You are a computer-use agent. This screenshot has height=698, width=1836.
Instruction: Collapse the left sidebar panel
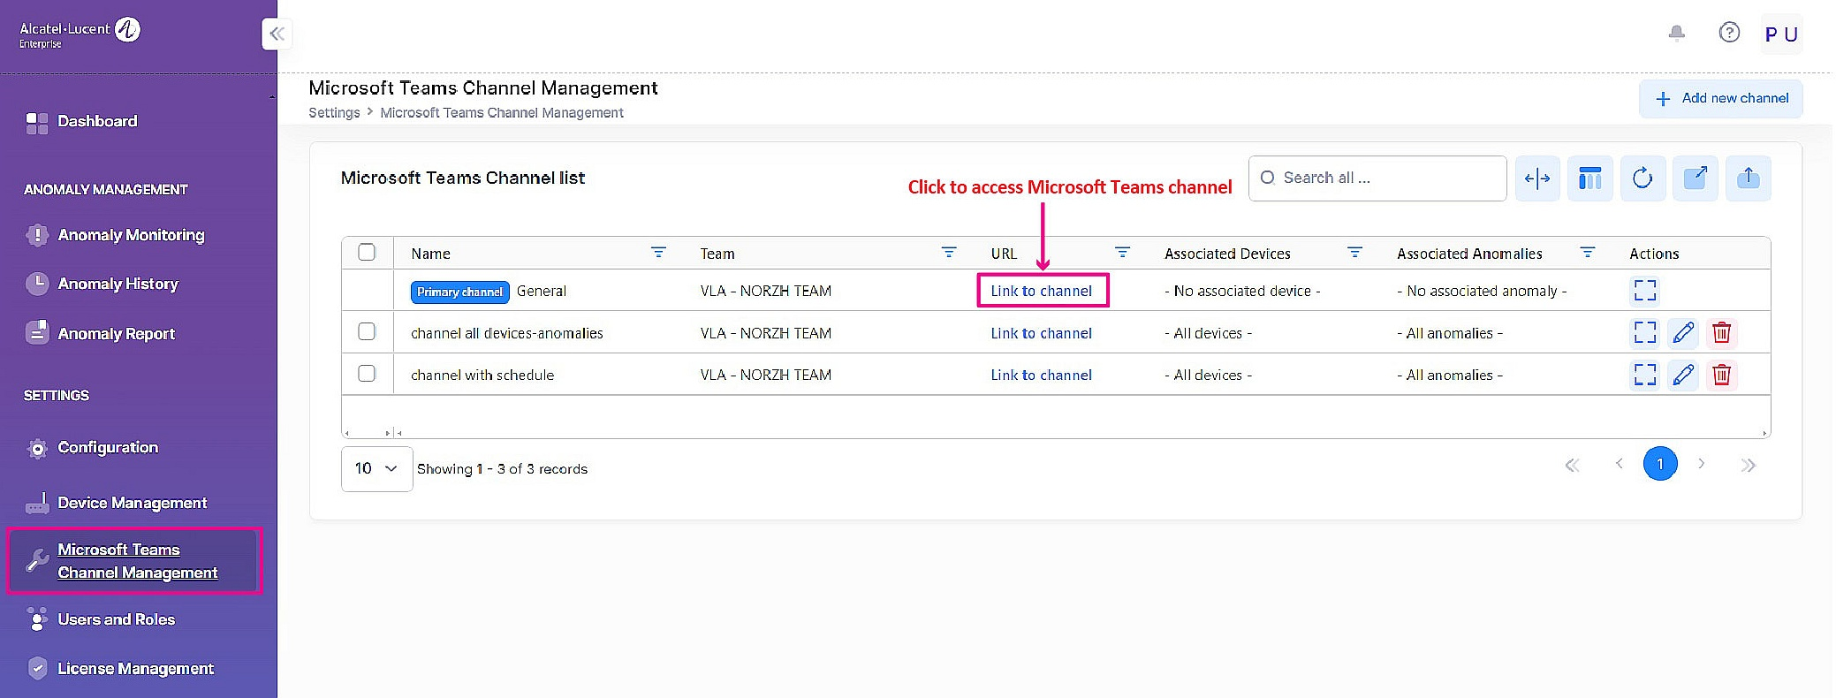277,34
